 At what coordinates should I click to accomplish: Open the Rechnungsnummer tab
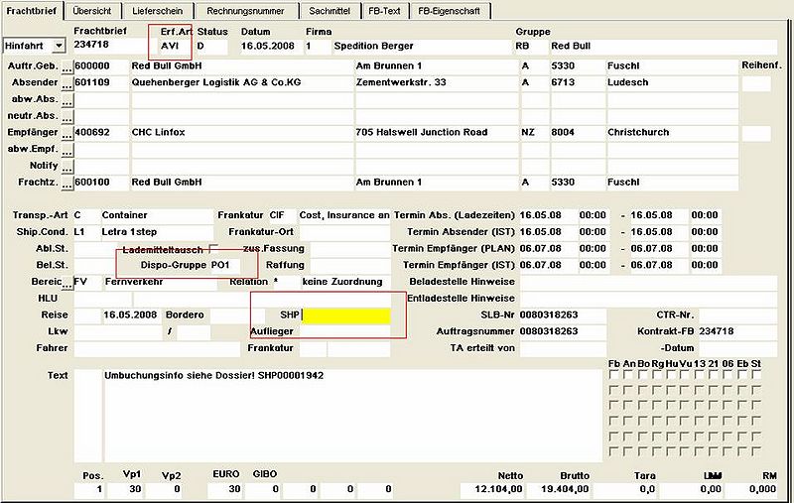pyautogui.click(x=245, y=11)
